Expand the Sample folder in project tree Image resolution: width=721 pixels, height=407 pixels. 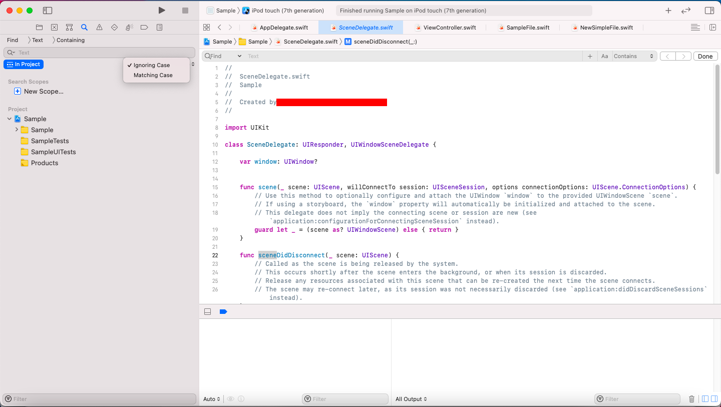17,130
